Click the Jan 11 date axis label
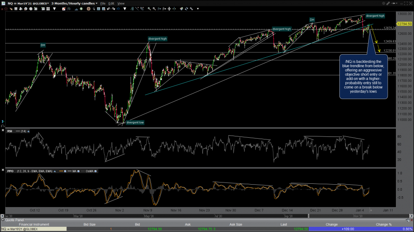Image resolution: width=414 pixels, height=232 pixels. [x=388, y=210]
